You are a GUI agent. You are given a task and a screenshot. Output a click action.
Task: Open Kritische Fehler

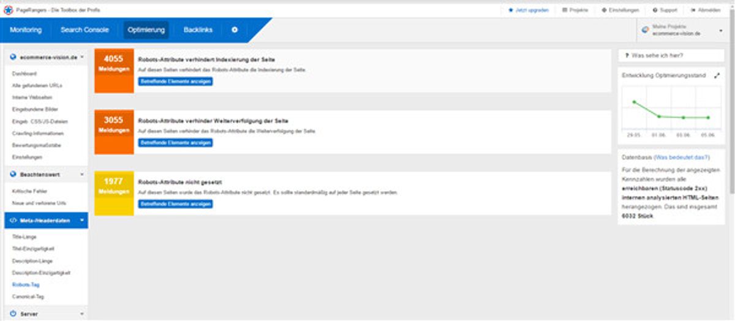[29, 192]
